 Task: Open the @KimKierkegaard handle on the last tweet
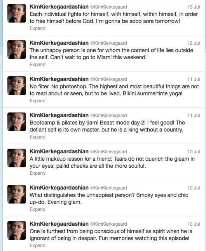click(x=108, y=224)
